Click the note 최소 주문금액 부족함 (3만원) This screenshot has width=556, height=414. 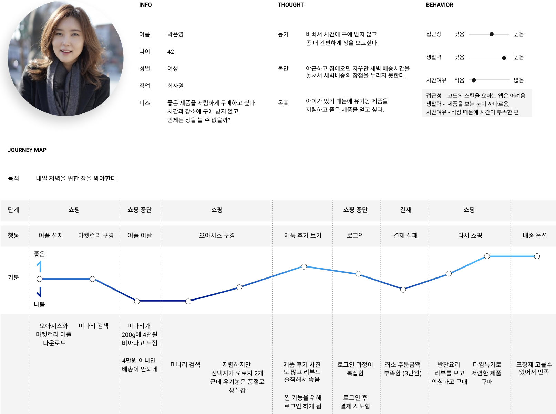[403, 369]
